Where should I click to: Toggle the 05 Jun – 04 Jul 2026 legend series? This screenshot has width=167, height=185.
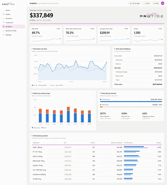point(56,85)
